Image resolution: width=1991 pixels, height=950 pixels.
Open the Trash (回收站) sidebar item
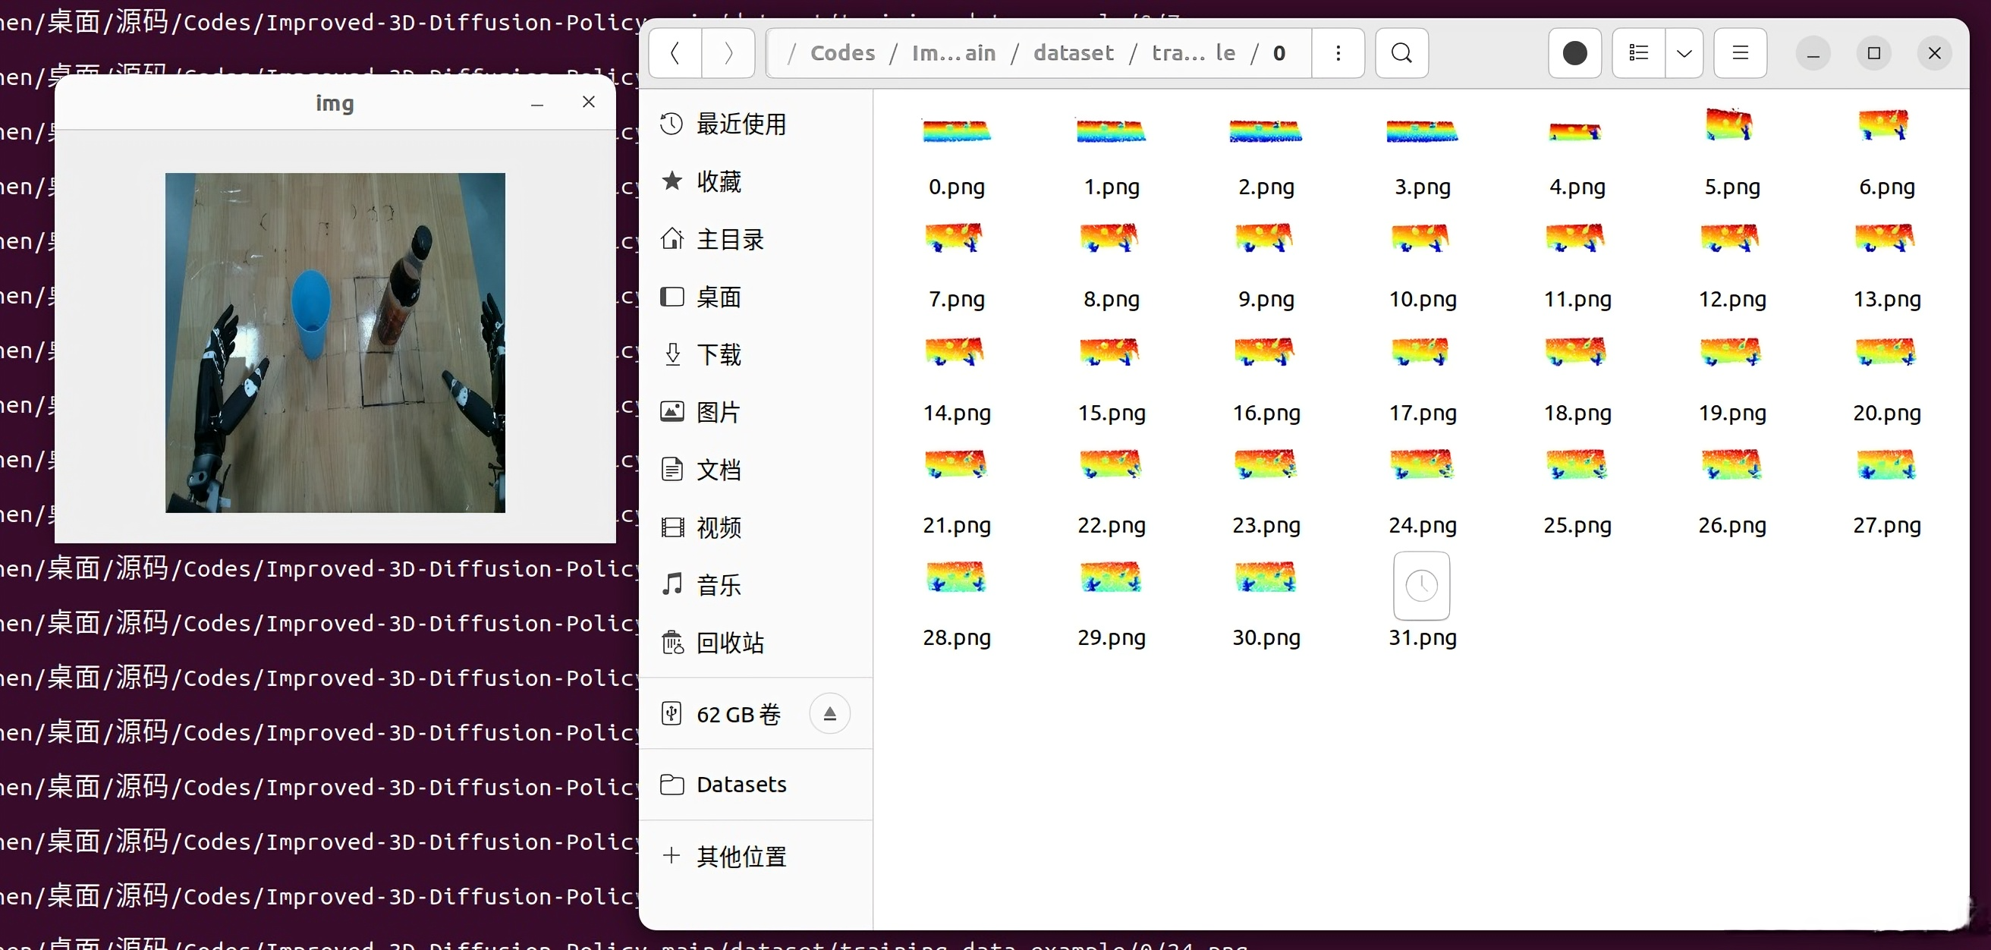(729, 643)
